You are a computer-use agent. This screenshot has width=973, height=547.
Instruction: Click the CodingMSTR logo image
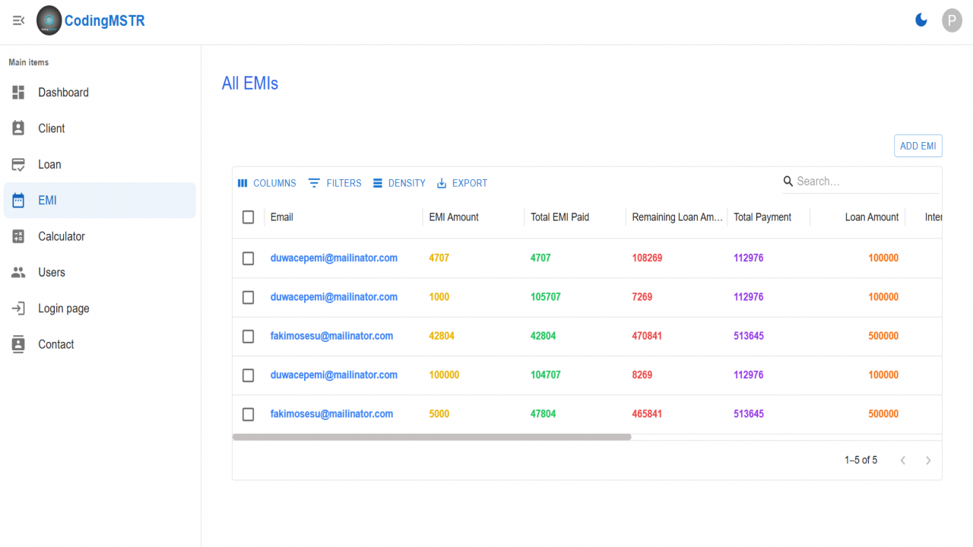click(x=49, y=21)
